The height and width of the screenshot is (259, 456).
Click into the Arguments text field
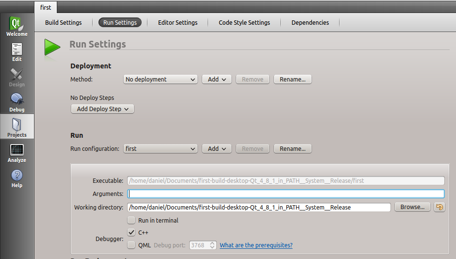tap(285, 194)
